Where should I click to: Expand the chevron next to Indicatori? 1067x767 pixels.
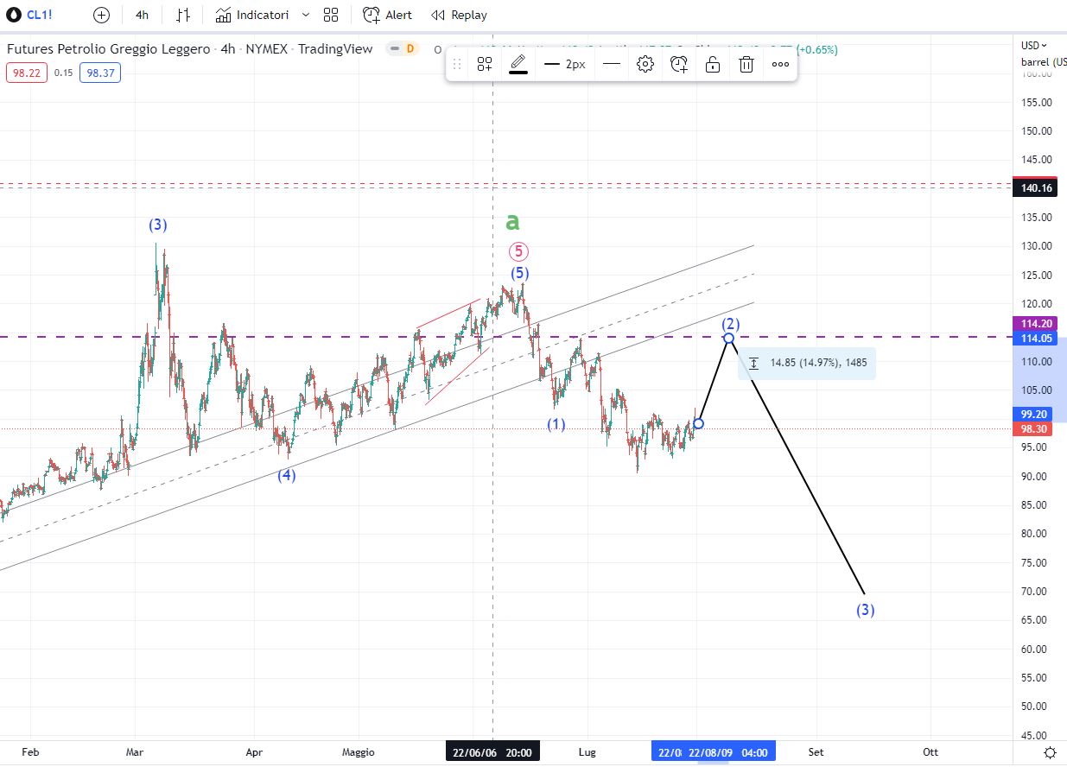305,15
